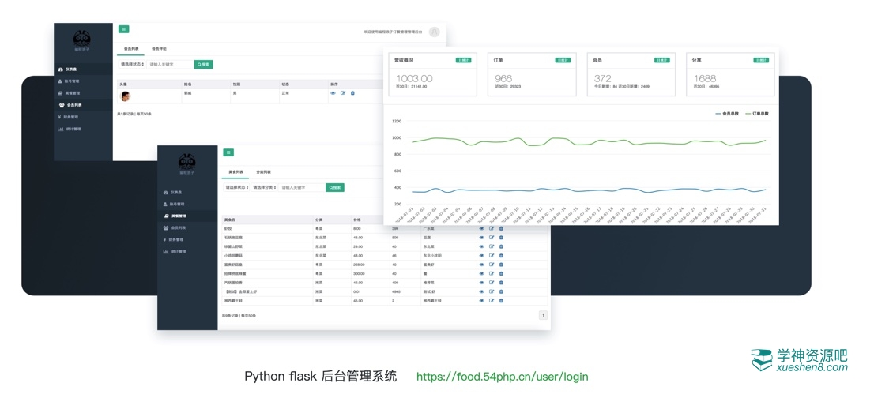Click keyword search field in food list panel
This screenshot has height=398, width=874.
(301, 188)
